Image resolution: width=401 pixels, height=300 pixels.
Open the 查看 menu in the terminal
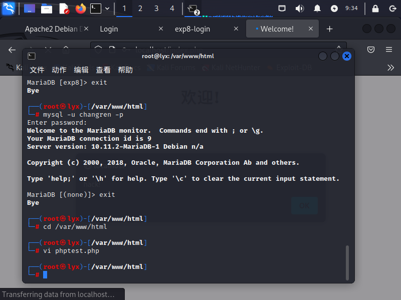(x=103, y=70)
